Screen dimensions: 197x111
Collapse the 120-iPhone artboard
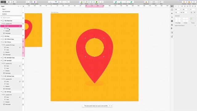(1, 42)
